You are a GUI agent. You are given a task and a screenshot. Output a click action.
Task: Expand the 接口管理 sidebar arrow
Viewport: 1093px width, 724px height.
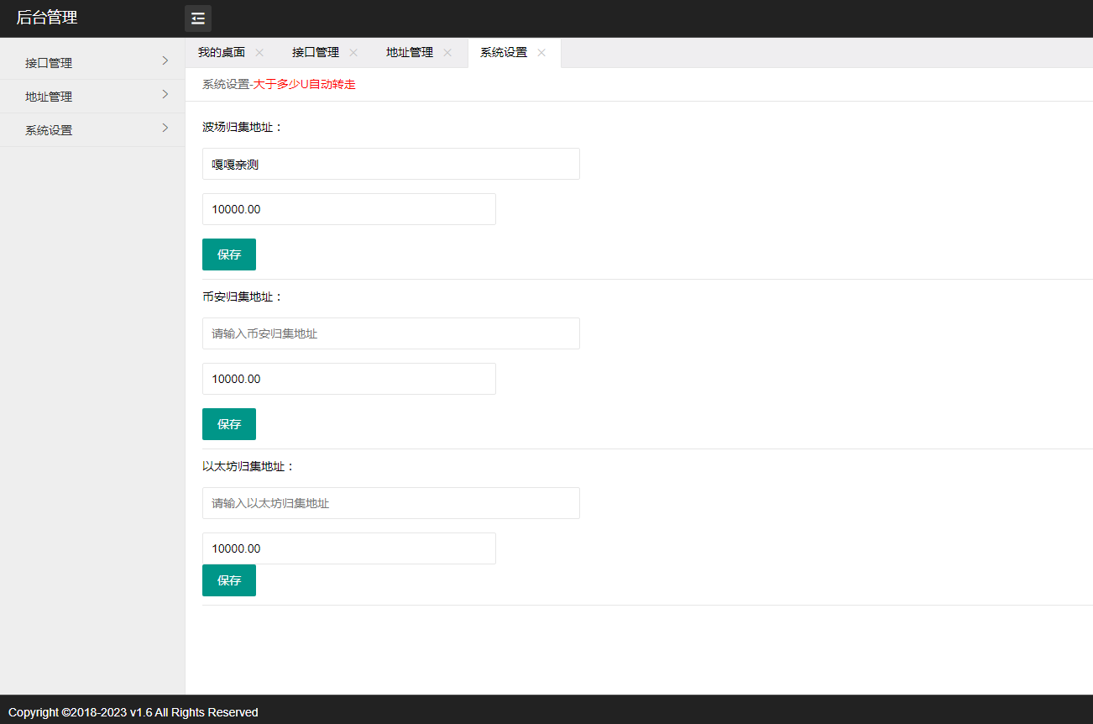[165, 61]
